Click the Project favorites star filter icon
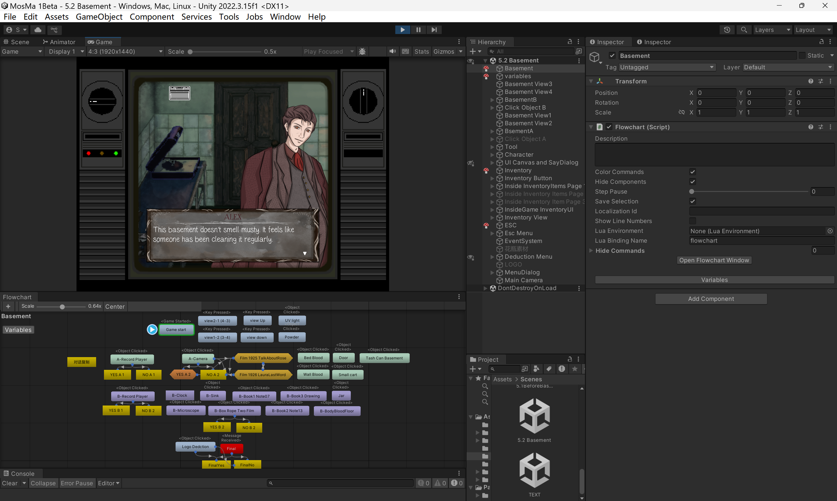Image resolution: width=837 pixels, height=501 pixels. pyautogui.click(x=574, y=369)
